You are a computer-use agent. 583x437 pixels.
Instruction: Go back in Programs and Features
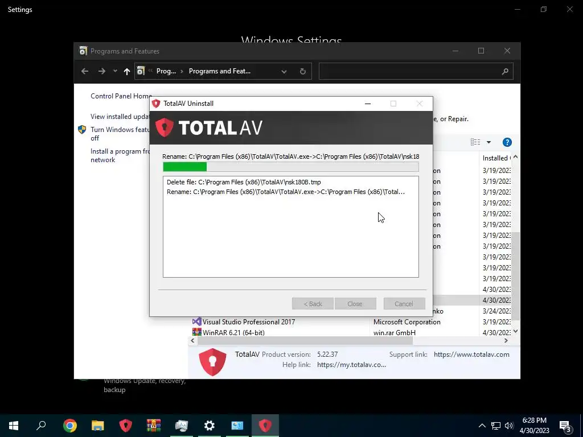(x=85, y=71)
